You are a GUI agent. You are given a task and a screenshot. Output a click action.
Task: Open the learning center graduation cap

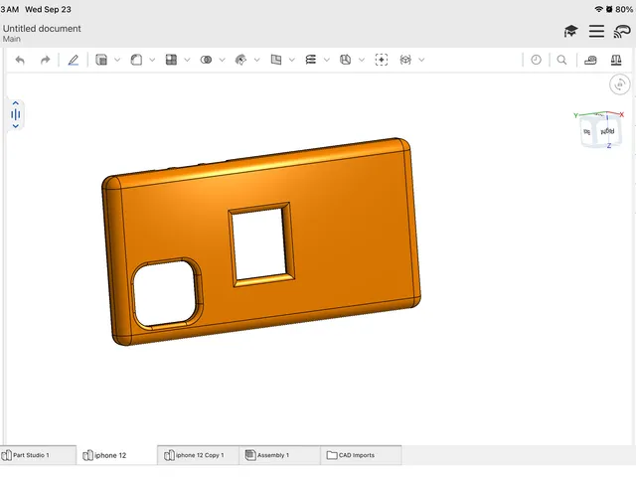pyautogui.click(x=570, y=31)
